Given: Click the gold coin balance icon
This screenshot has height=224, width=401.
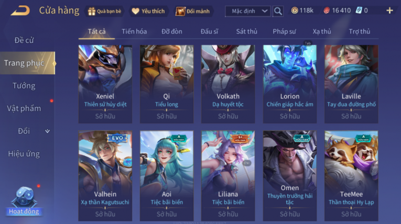Looking at the screenshot, I should pos(295,10).
